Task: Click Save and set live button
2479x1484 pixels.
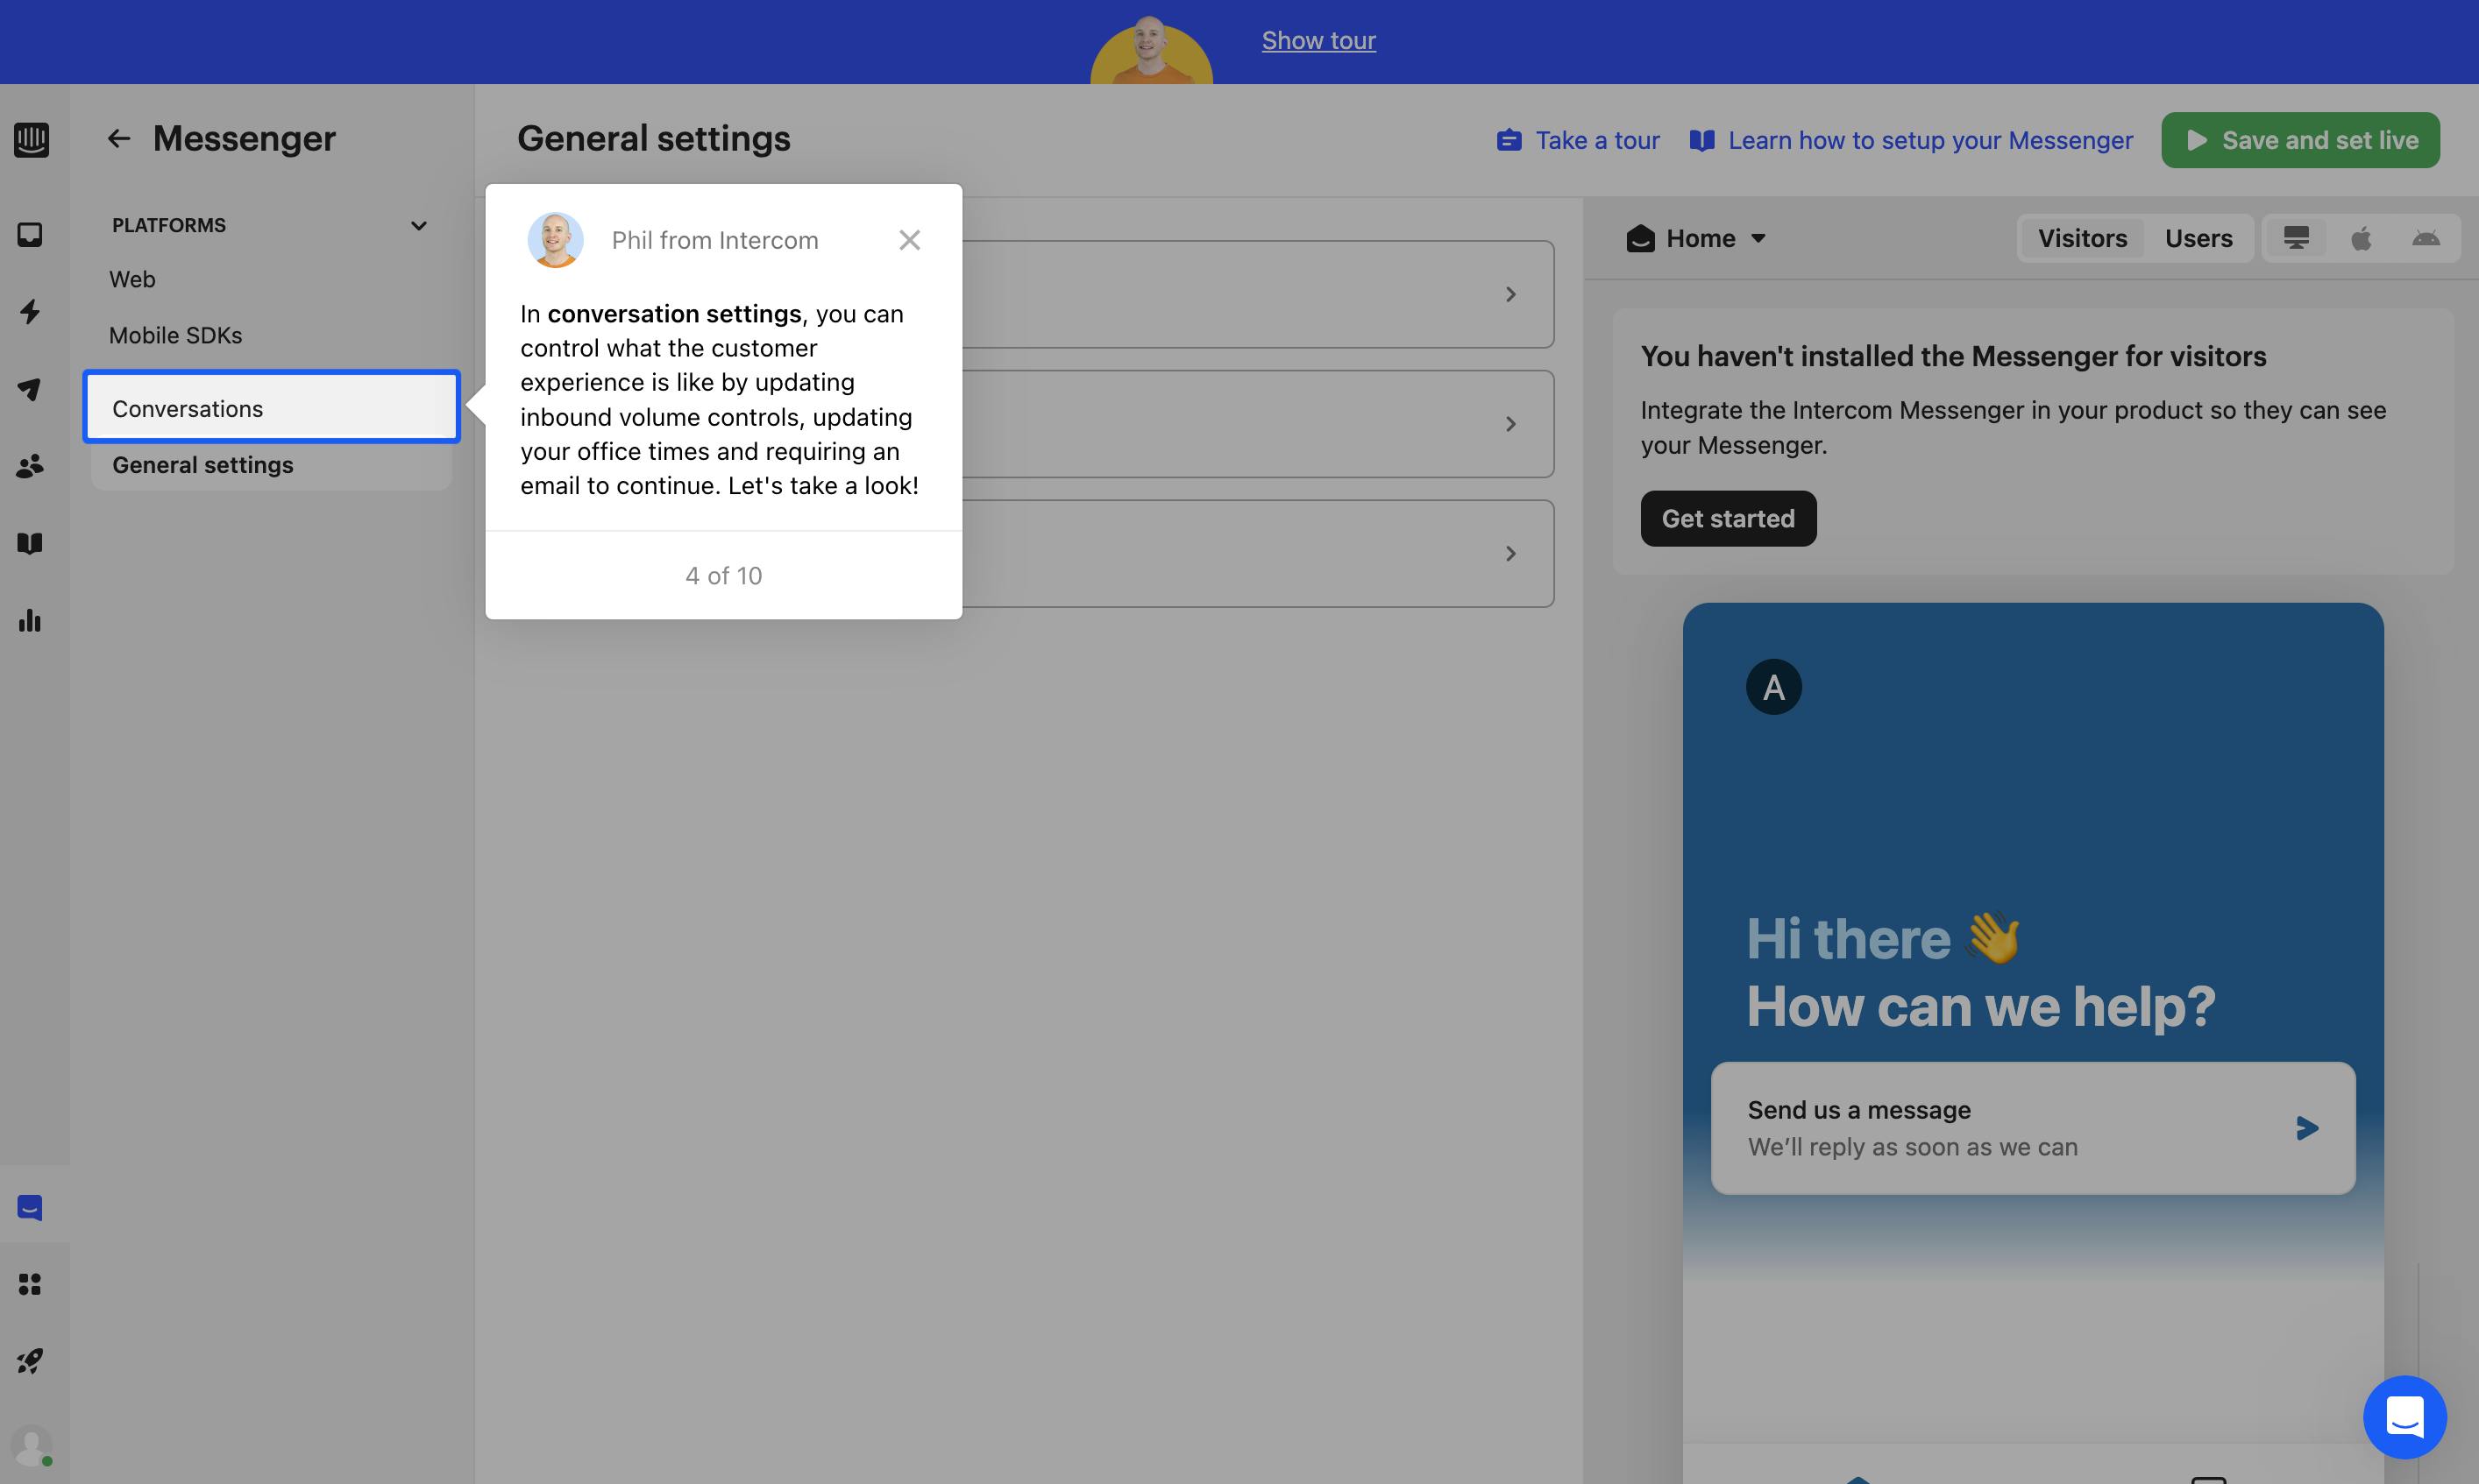Action: pyautogui.click(x=2300, y=140)
